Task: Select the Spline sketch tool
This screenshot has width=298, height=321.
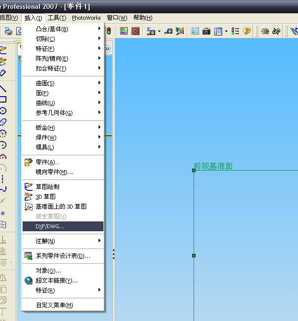Action: click(3, 189)
